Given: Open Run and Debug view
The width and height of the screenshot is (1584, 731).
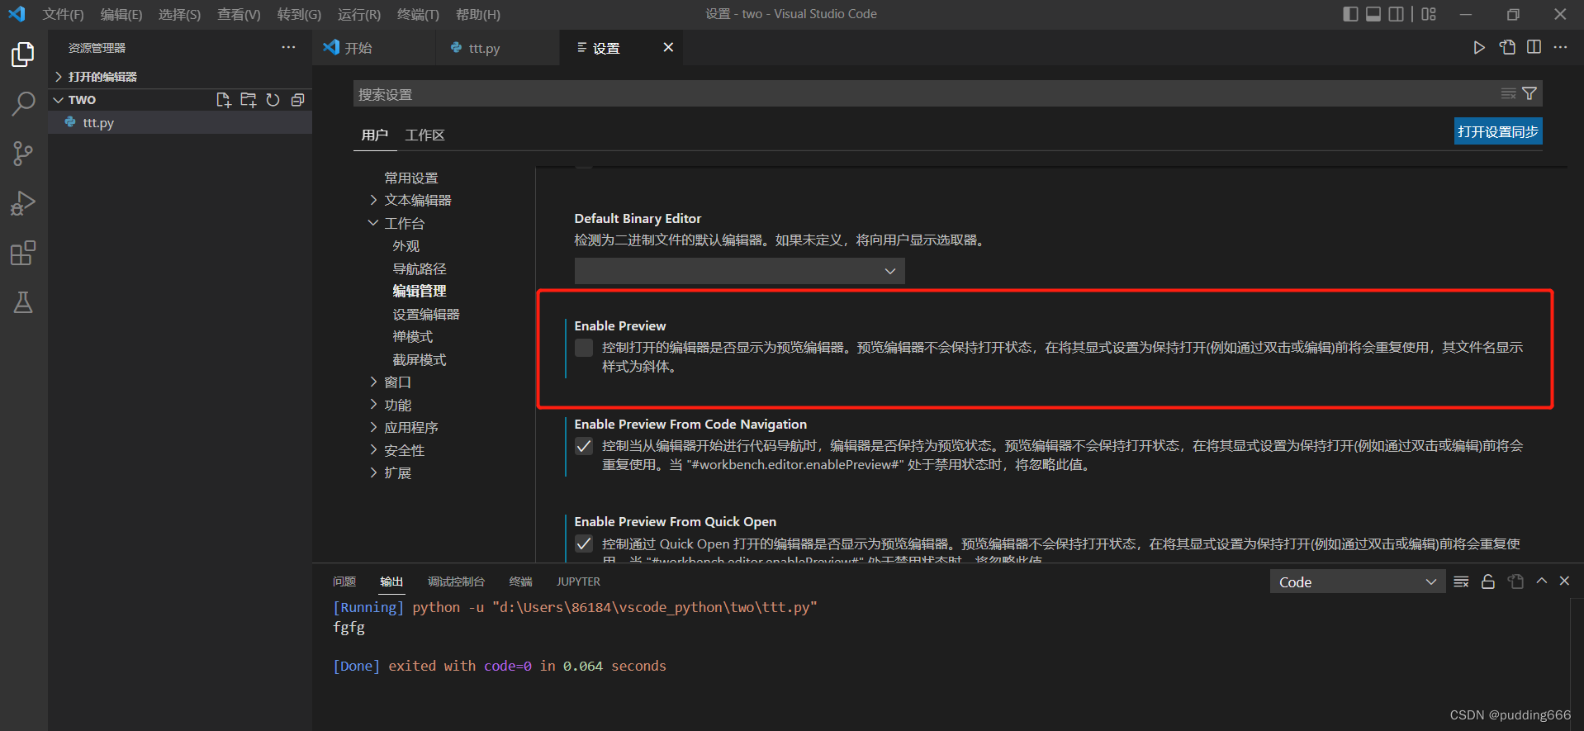Looking at the screenshot, I should pyautogui.click(x=23, y=203).
